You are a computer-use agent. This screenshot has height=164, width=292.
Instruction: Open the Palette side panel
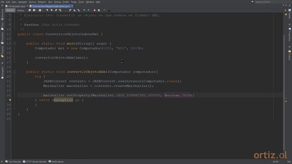tap(290, 14)
